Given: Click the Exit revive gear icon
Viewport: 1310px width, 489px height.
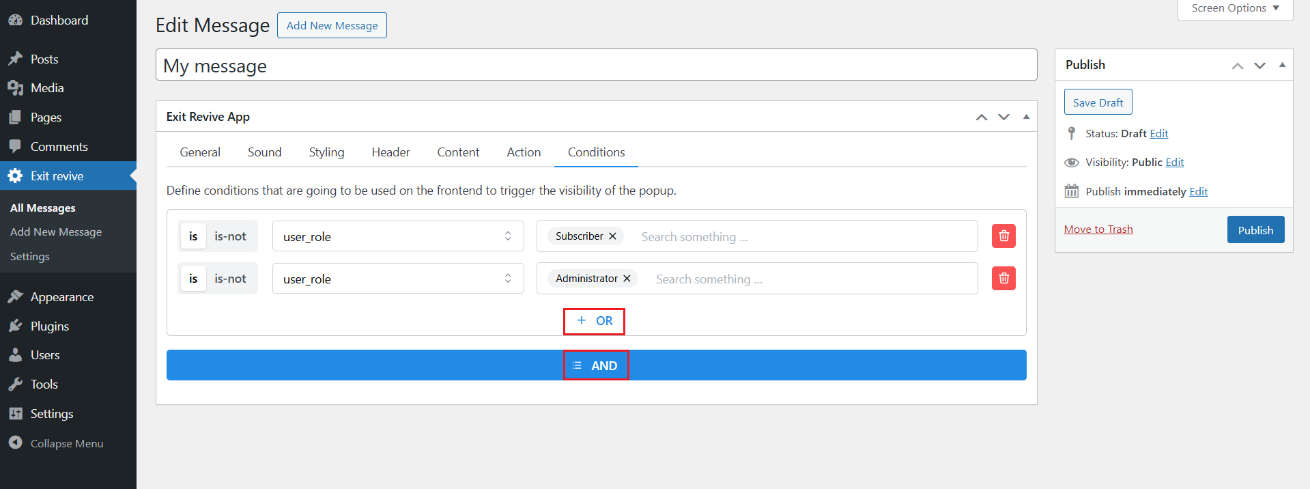Looking at the screenshot, I should tap(16, 176).
